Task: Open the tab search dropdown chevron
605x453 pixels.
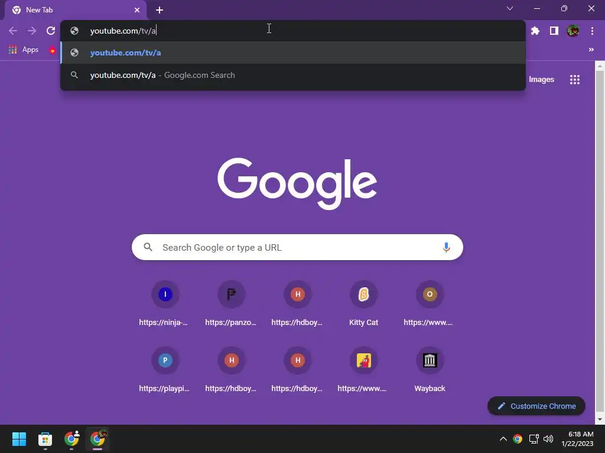Action: point(510,8)
